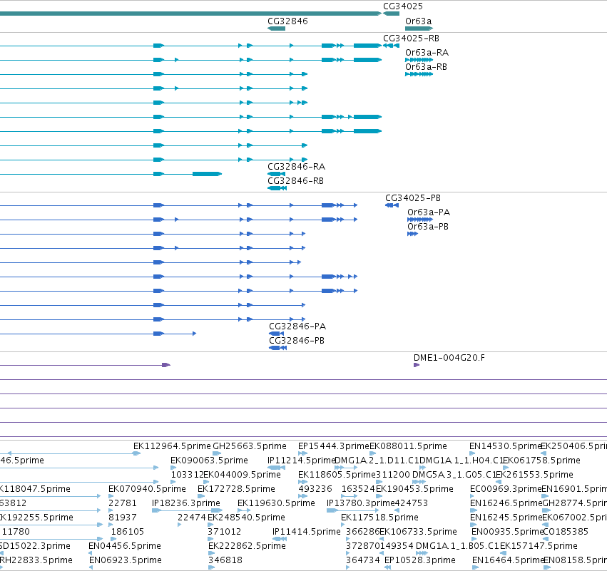This screenshot has width=607, height=571.
Task: Click EST label 424753
Action: pyautogui.click(x=411, y=503)
